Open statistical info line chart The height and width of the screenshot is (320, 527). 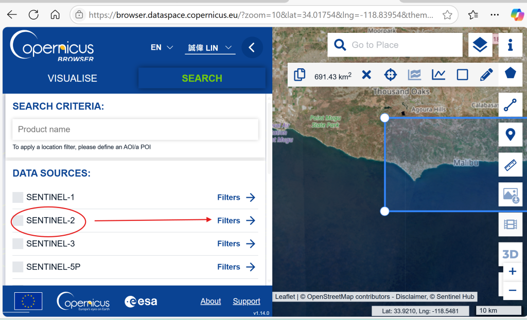[438, 74]
